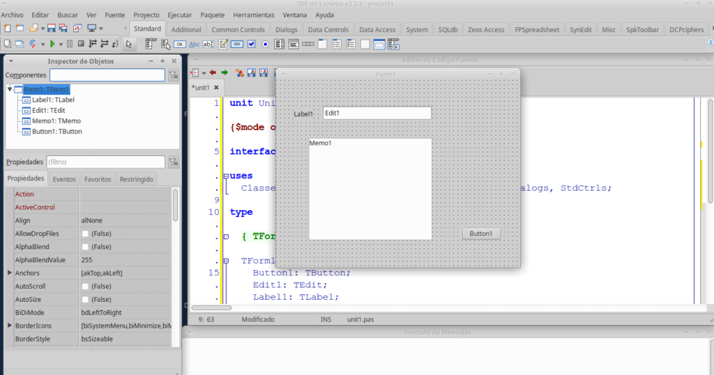Open the Favoritos tab

coord(98,179)
